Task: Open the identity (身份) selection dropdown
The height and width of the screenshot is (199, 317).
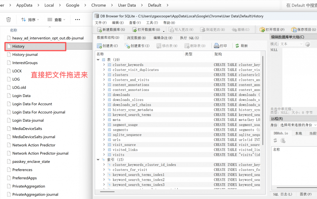Action: point(298,125)
